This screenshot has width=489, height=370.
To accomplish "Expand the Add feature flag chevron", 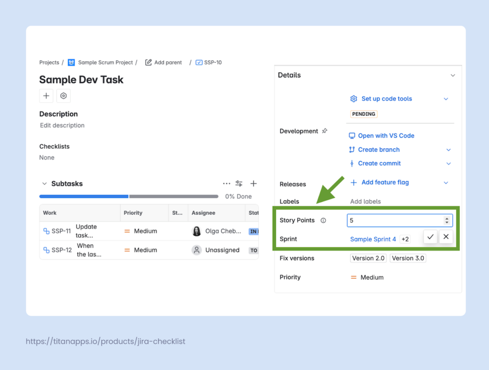I will 446,183.
